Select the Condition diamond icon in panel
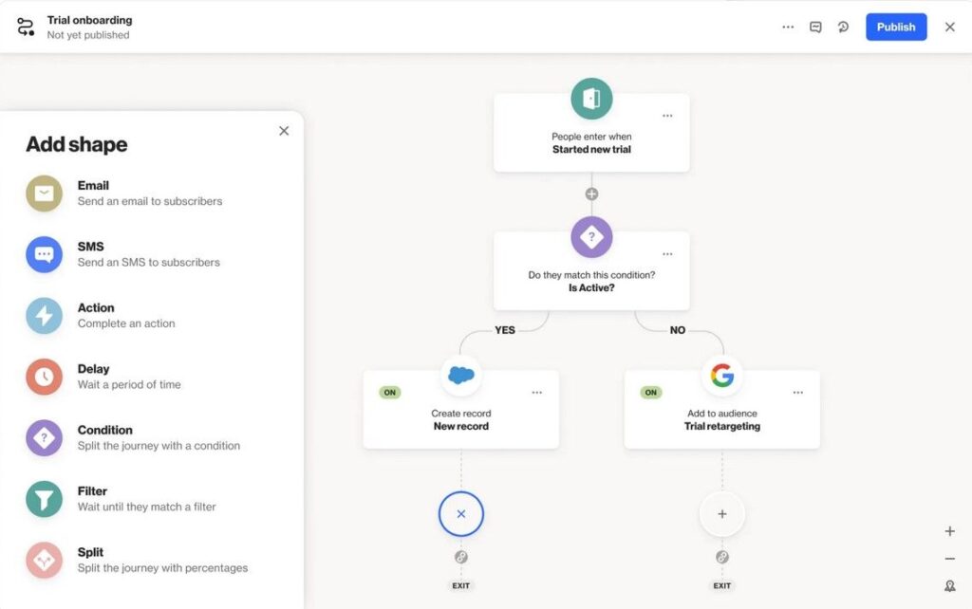 pyautogui.click(x=44, y=438)
